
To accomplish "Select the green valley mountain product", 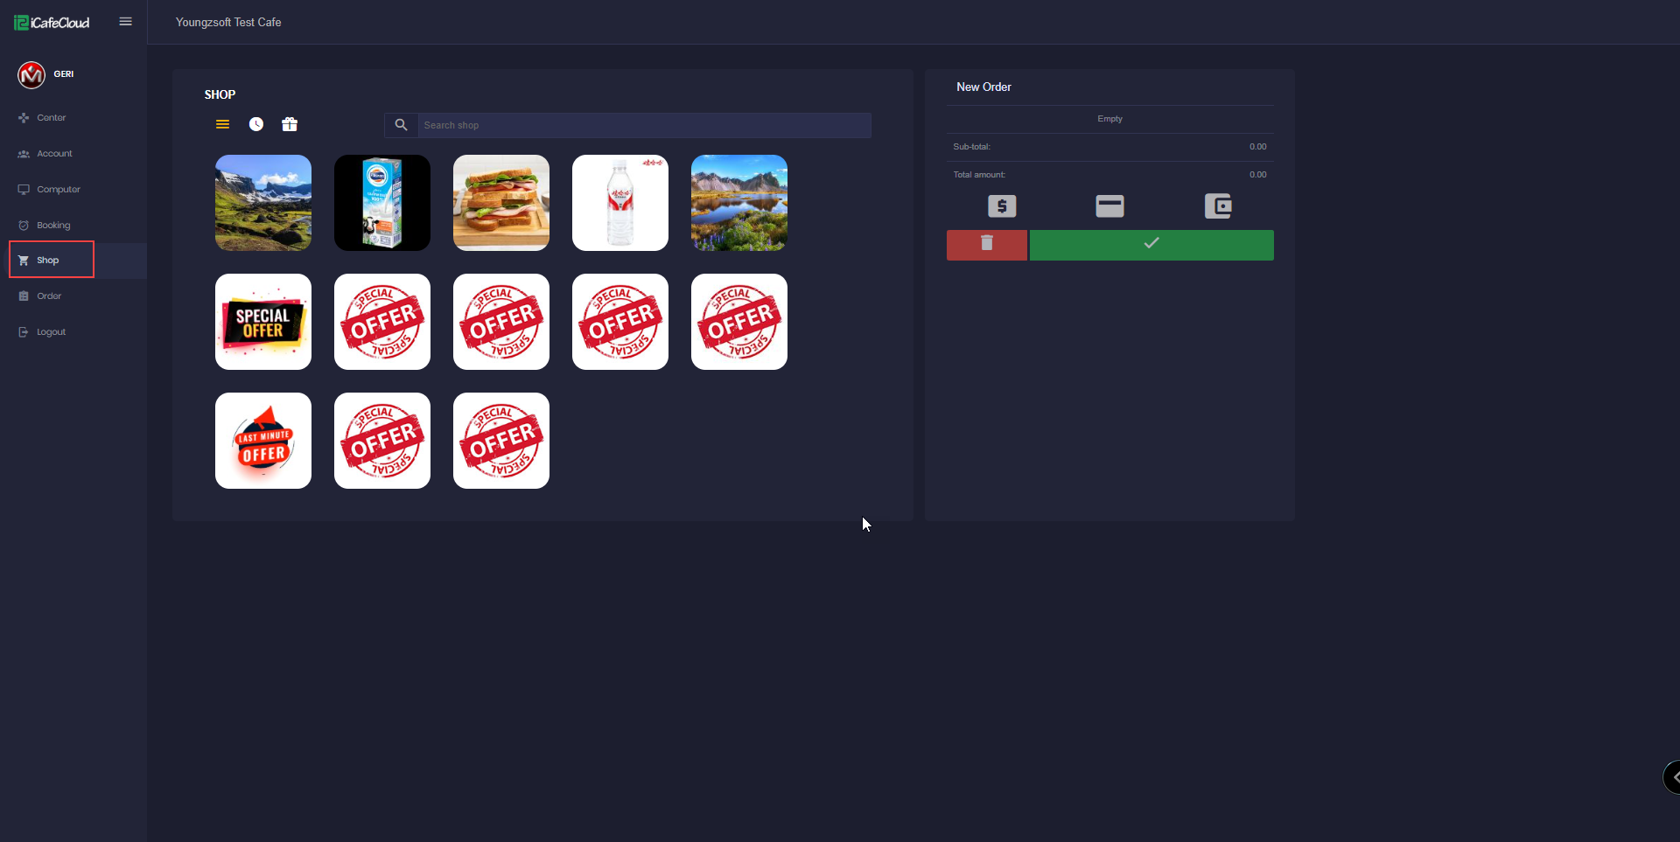I will pyautogui.click(x=263, y=203).
